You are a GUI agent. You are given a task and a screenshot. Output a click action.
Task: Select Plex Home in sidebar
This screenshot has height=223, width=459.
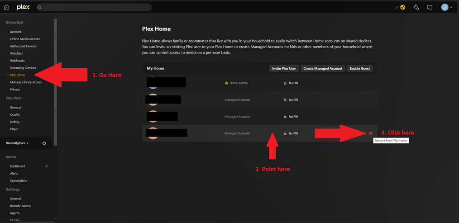point(17,75)
